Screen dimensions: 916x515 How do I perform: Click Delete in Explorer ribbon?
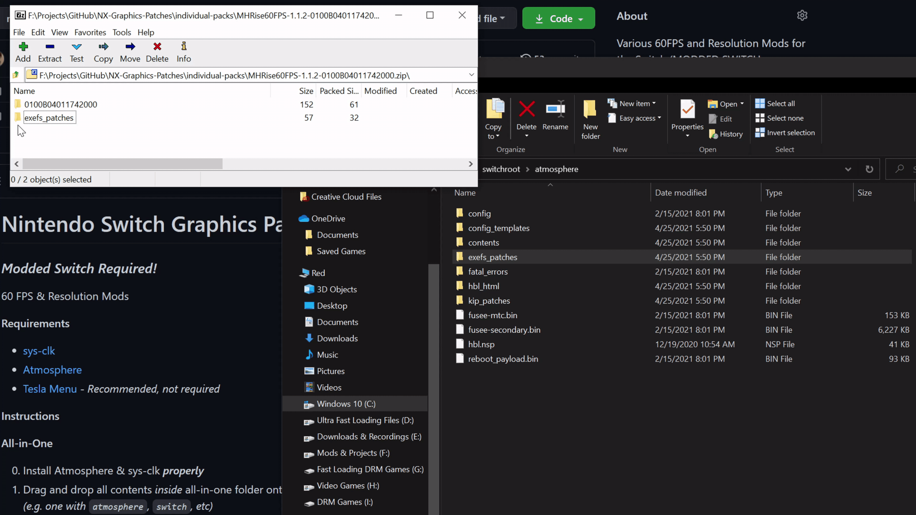pos(526,119)
